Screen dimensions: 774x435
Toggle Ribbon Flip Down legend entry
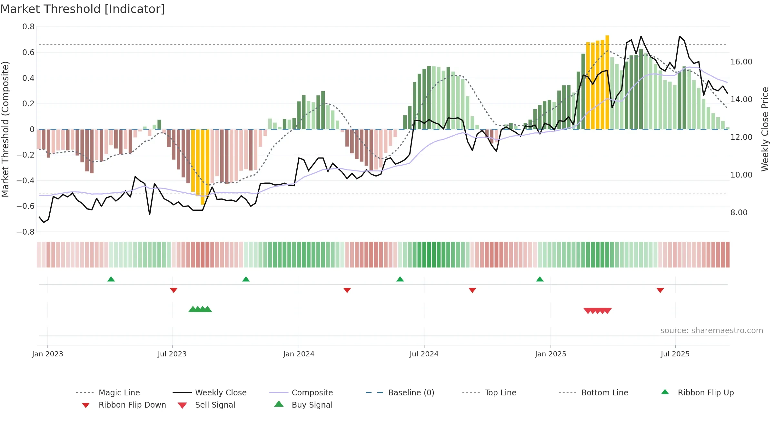pos(124,405)
